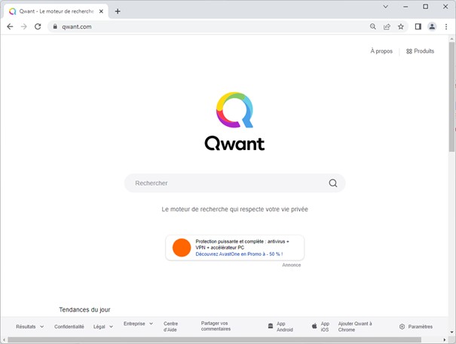This screenshot has height=344, width=456.
Task: Click the Annonce label
Action: 292,265
